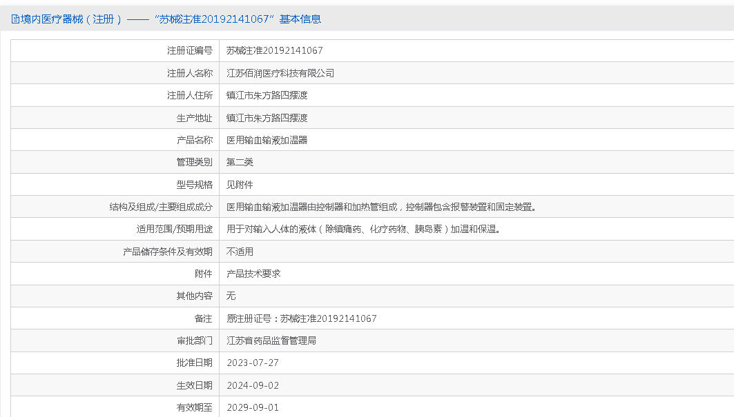Open the 产品技术要求 attachment
Viewport: 734px width, 417px height.
click(253, 274)
